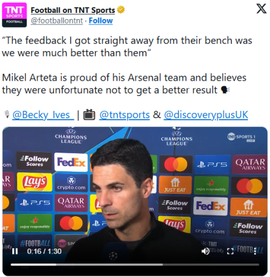Screen dimensions: 270x277
Task: Click the tweet text about Mikel Arteta
Action: (124, 84)
